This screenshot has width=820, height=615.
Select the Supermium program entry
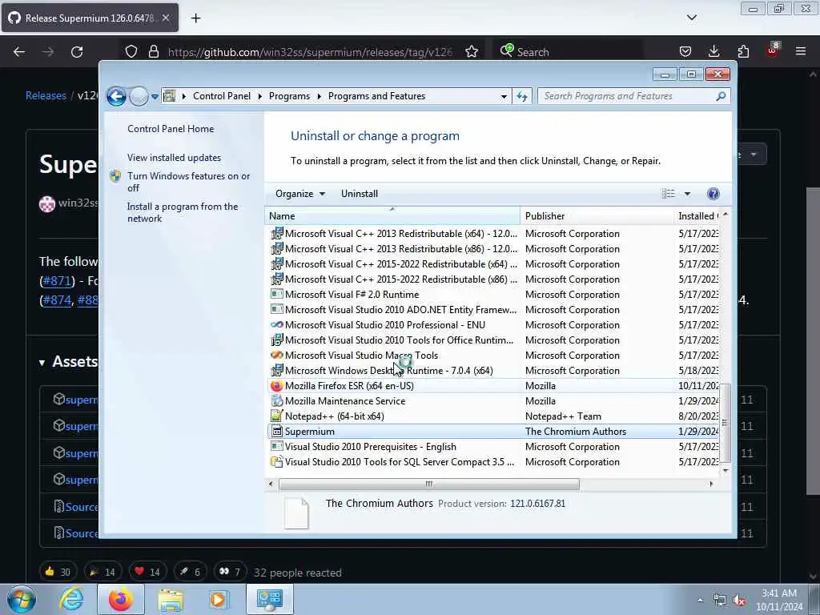(493, 432)
